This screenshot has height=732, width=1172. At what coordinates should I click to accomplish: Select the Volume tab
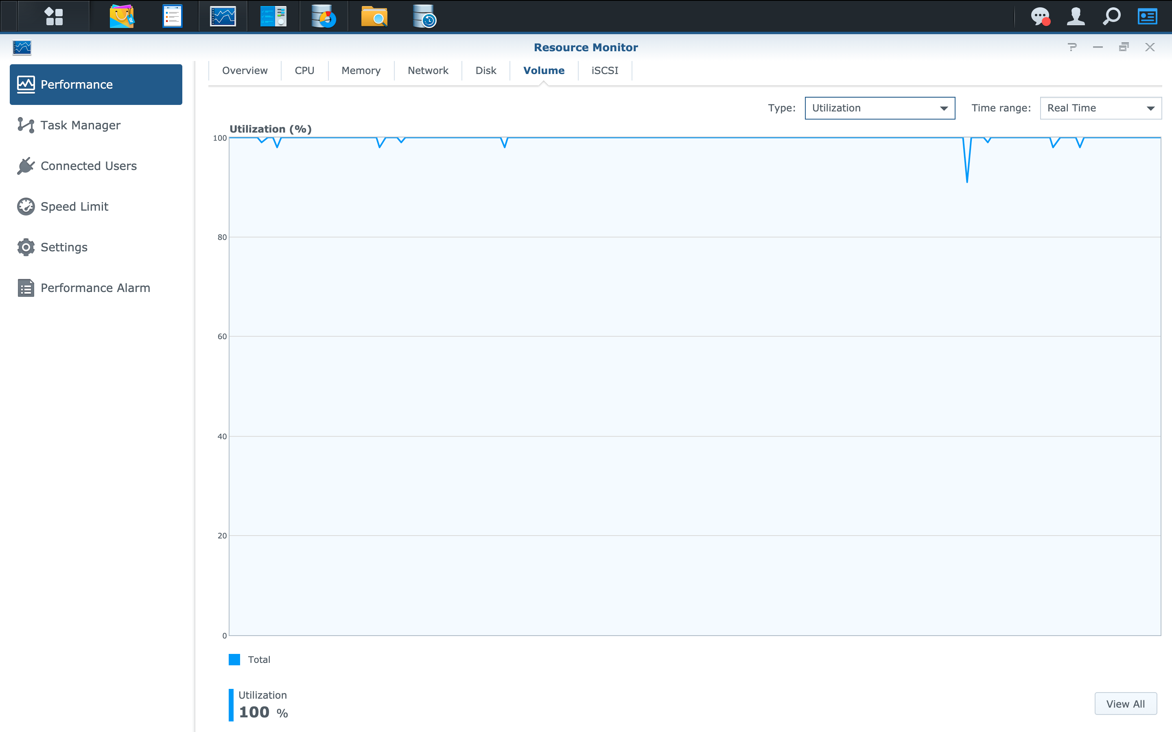544,71
